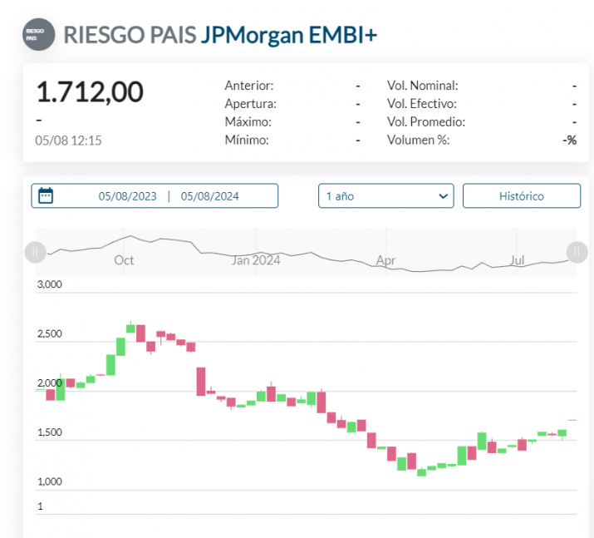Click the left navigator range handle
Viewport: 594px width, 538px height.
click(x=36, y=252)
